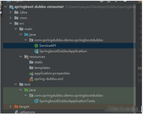Viewport: 143px width, 114px height.
Task: Click the src folder icon
Action: click(x=16, y=23)
